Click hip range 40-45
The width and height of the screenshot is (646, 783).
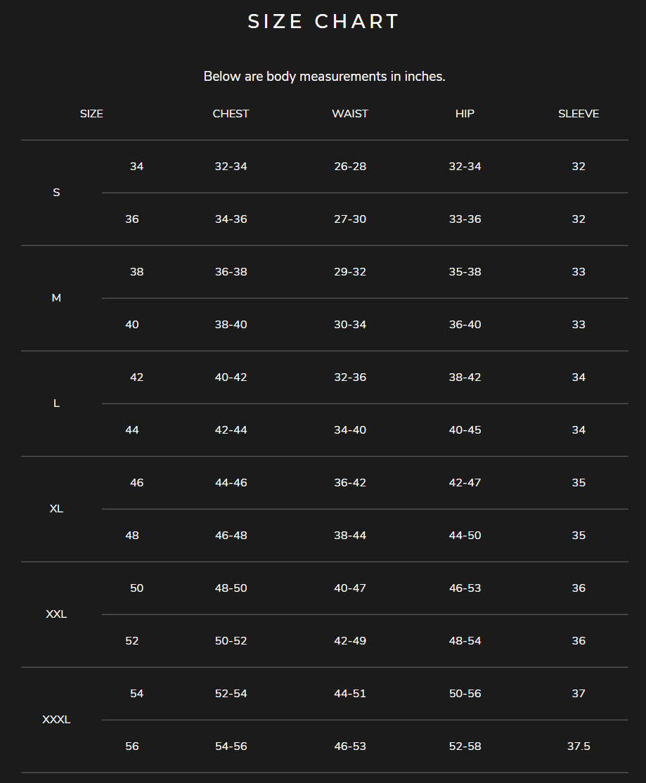[465, 430]
